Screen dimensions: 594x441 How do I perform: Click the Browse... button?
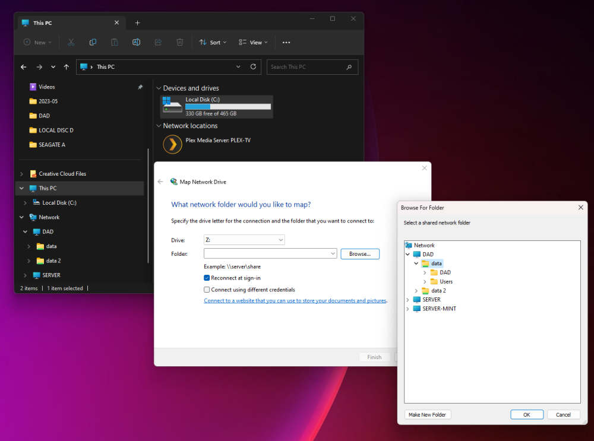(x=360, y=254)
